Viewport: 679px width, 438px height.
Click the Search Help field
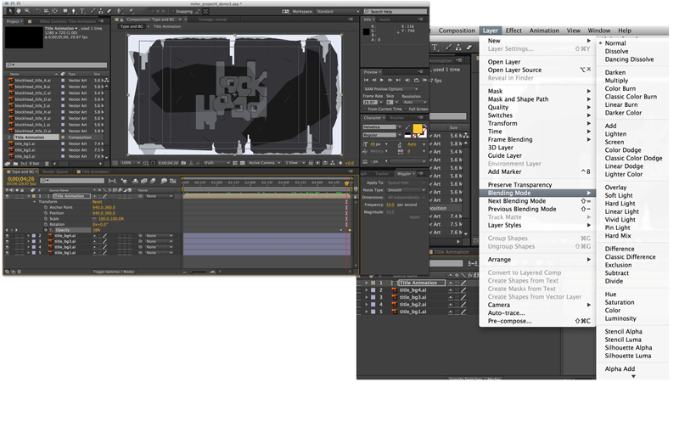[395, 11]
